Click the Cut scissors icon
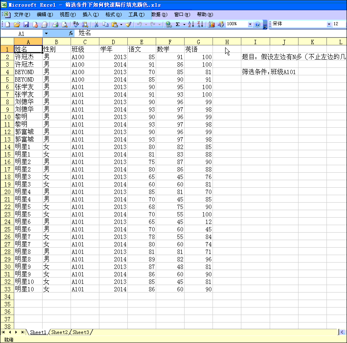Viewport: 347px width, 343px height. click(x=96, y=24)
